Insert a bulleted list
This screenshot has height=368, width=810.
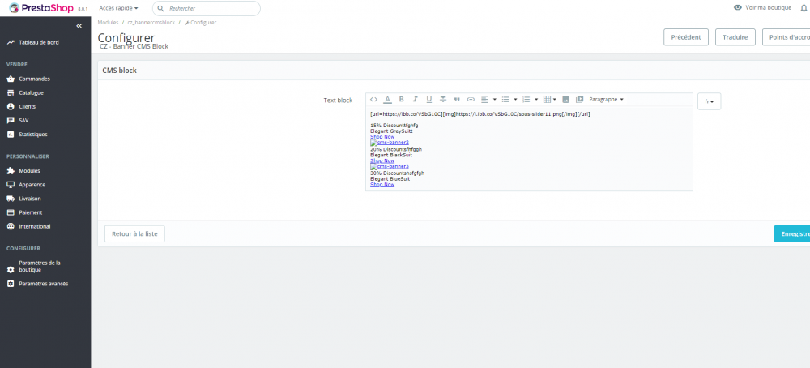[505, 99]
